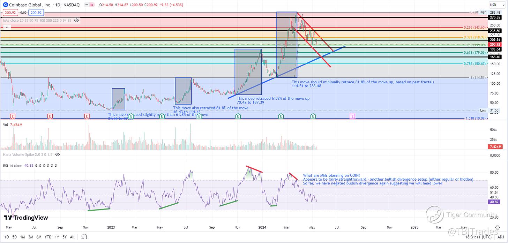This screenshot has height=243, width=508.
Task: Click the red earnings marker near August
Action: [50, 116]
